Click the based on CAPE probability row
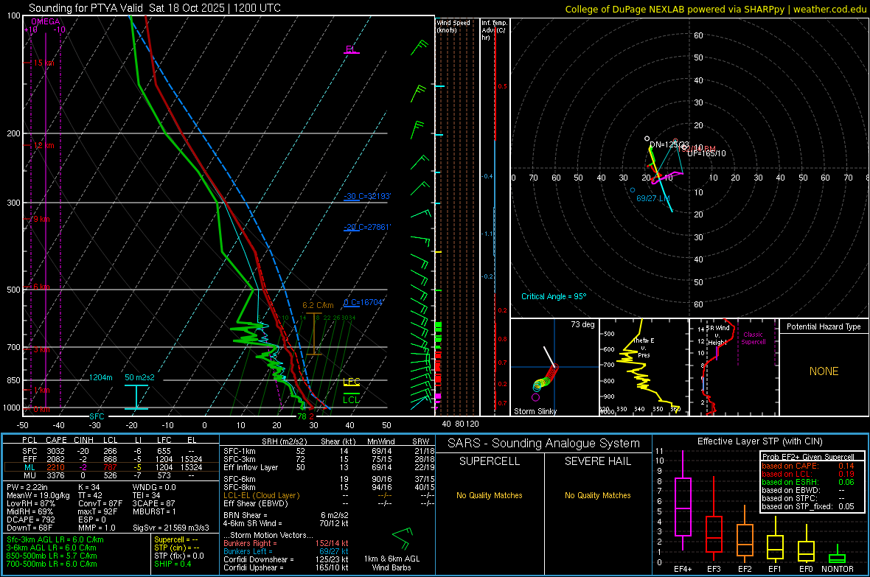This screenshot has height=577, width=870. 808,466
